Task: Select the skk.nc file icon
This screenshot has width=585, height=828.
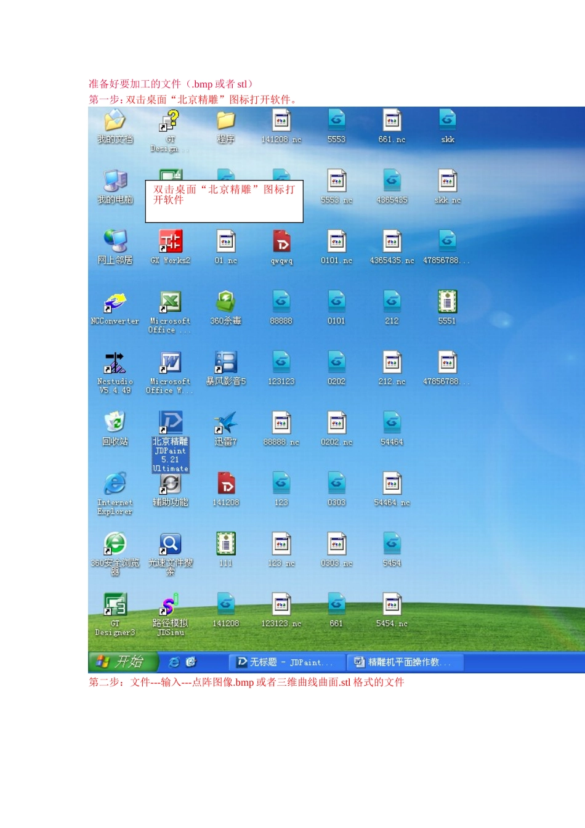Action: (448, 187)
